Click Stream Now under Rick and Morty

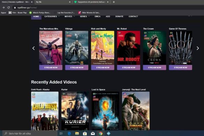(103, 68)
